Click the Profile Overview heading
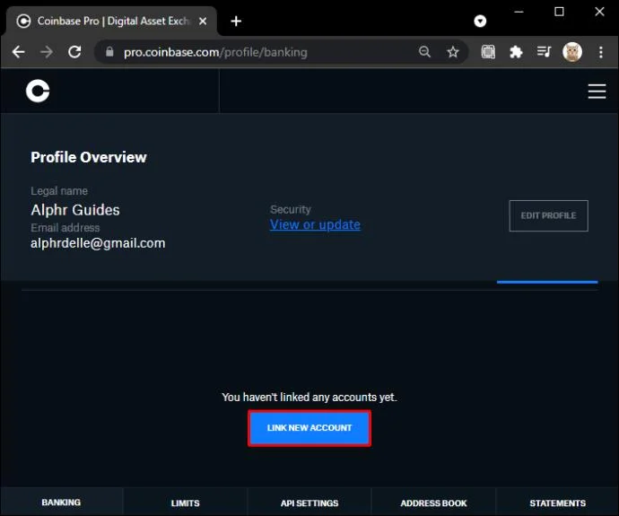 pyautogui.click(x=89, y=157)
